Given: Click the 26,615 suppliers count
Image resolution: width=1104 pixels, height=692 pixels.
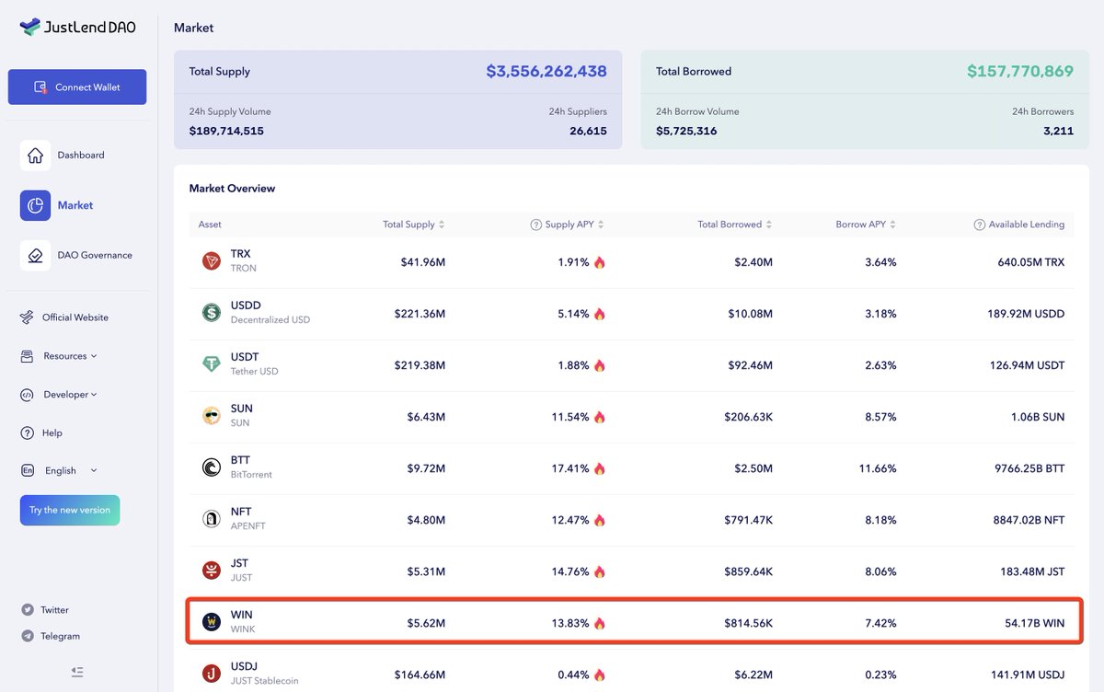Looking at the screenshot, I should (x=588, y=131).
